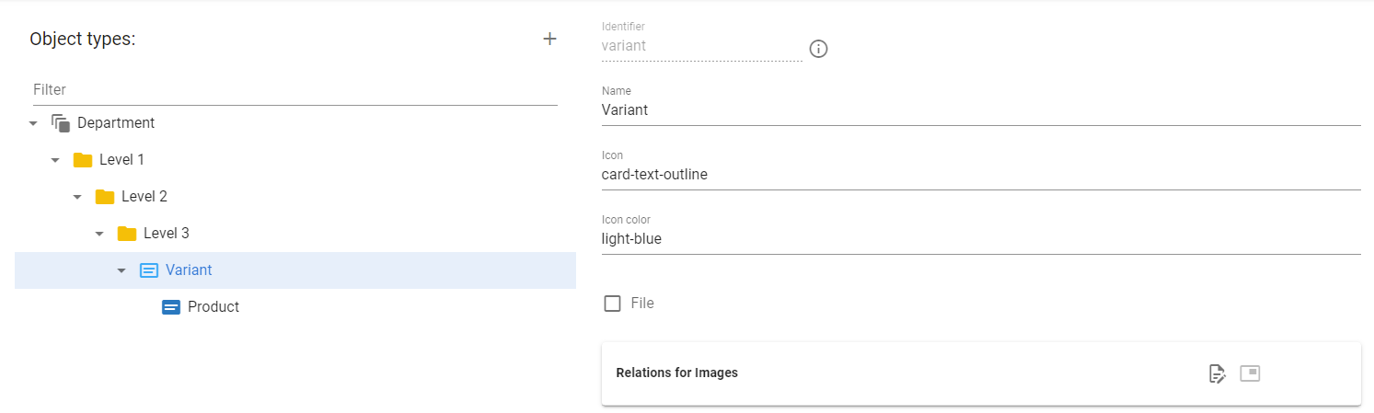The width and height of the screenshot is (1374, 413).
Task: Click the Product card icon
Action: pyautogui.click(x=171, y=307)
